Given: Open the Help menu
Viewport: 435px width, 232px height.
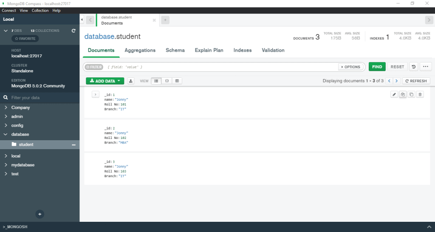Looking at the screenshot, I should click(56, 11).
